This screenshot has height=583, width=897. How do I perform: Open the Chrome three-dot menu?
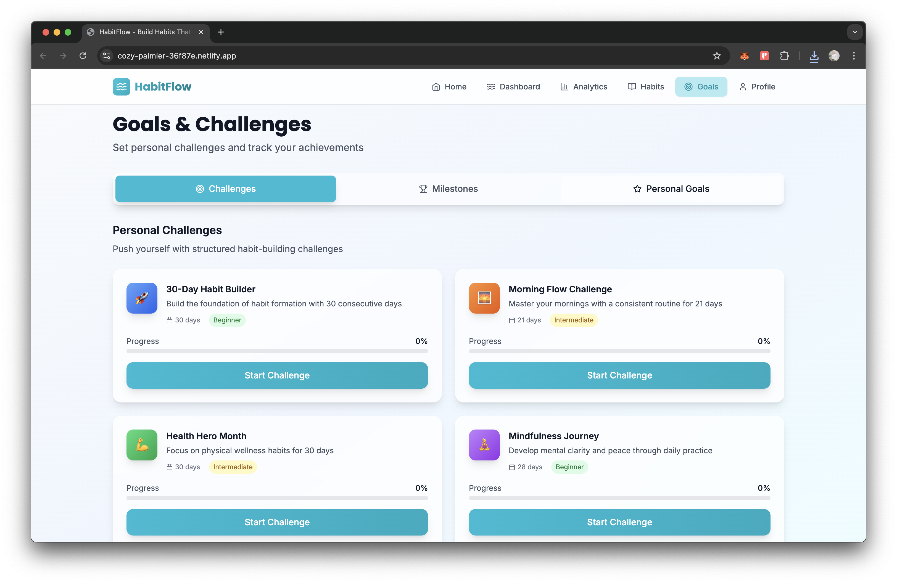tap(854, 56)
